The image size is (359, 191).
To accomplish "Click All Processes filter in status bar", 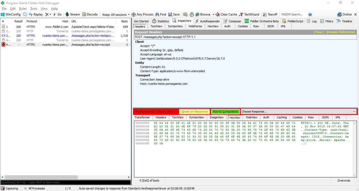I will click(x=34, y=188).
